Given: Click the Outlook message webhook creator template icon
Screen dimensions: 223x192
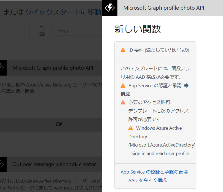Looking at the screenshot, I should tap(3, 164).
